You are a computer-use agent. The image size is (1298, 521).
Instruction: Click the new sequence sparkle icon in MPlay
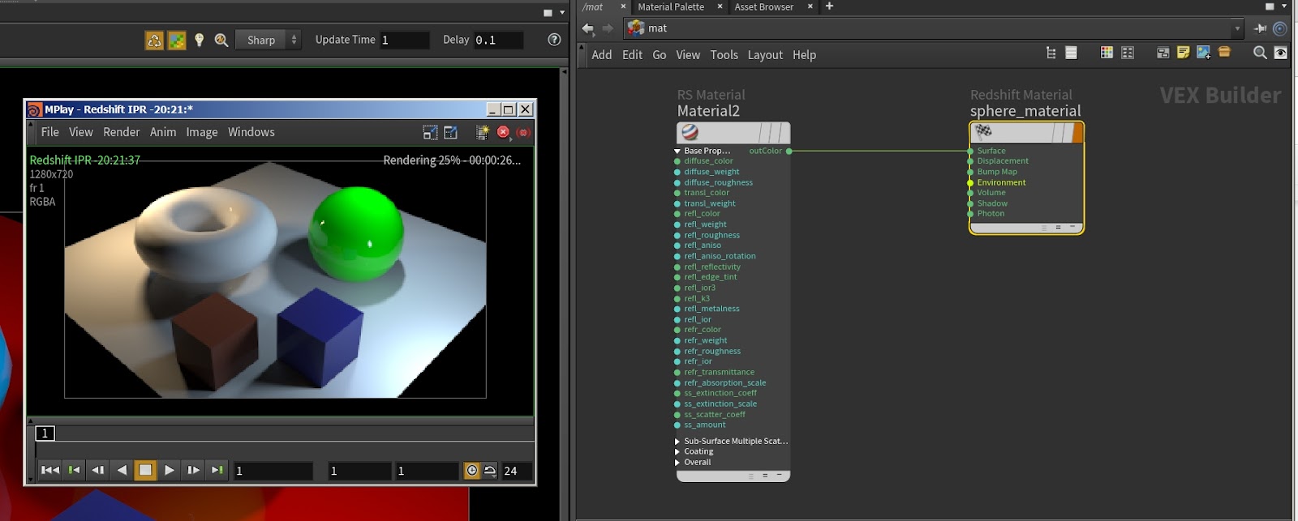482,132
